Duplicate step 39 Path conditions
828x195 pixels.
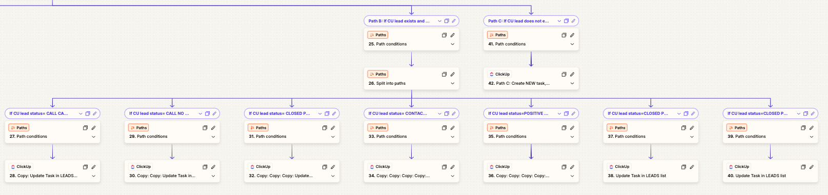point(803,128)
